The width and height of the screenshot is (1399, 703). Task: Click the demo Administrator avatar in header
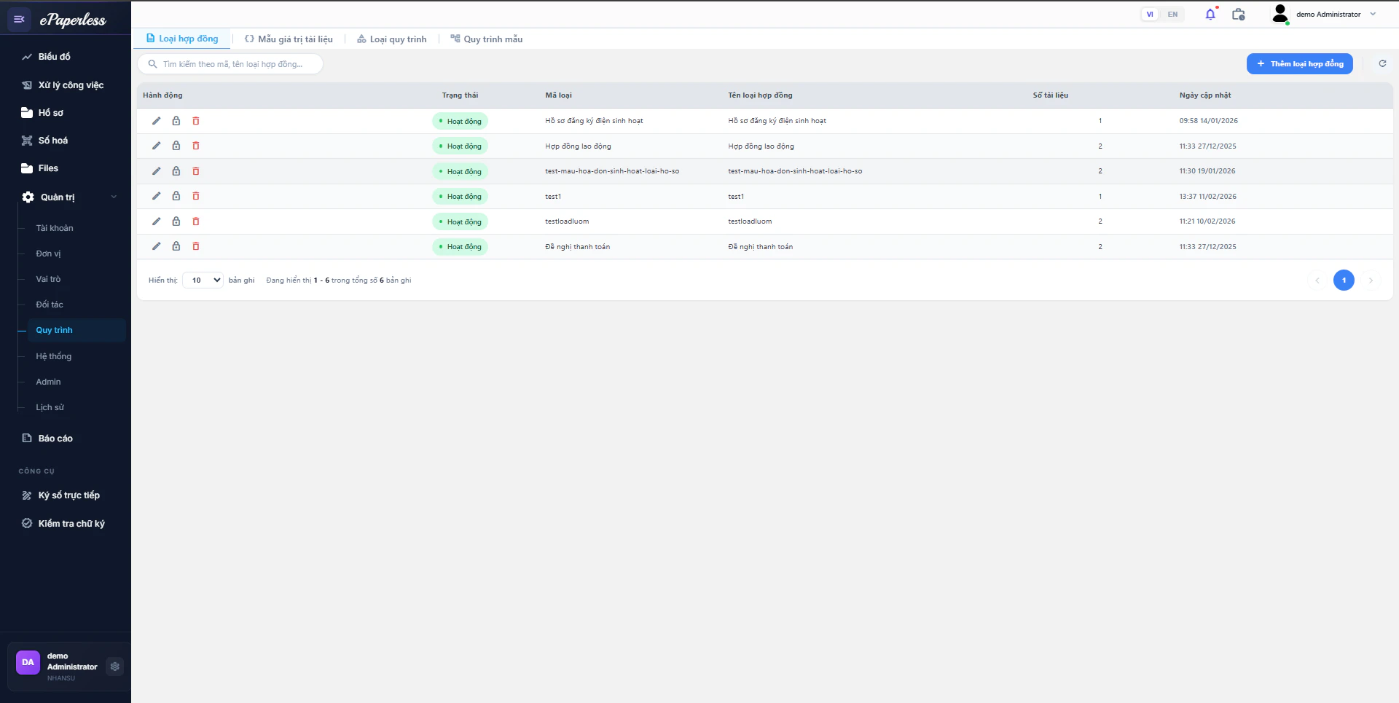coord(1280,14)
